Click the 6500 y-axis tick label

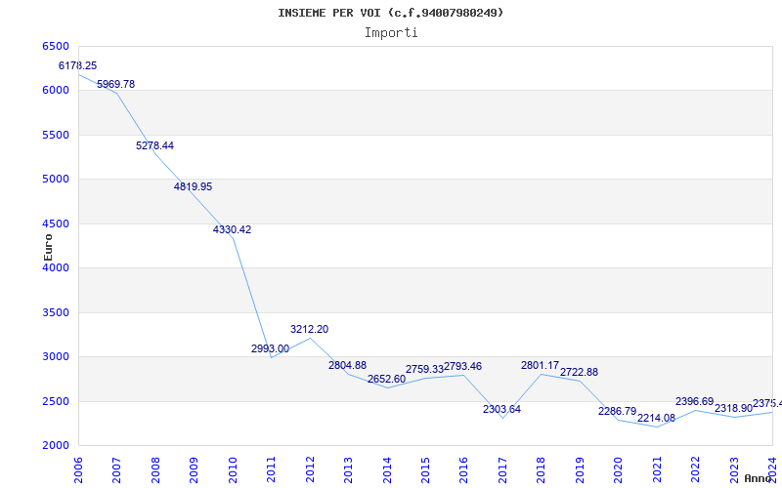coord(56,47)
